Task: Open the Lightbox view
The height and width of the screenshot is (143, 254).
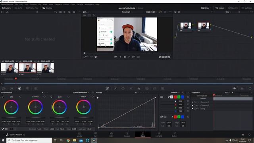Action: pyautogui.click(x=247, y=8)
